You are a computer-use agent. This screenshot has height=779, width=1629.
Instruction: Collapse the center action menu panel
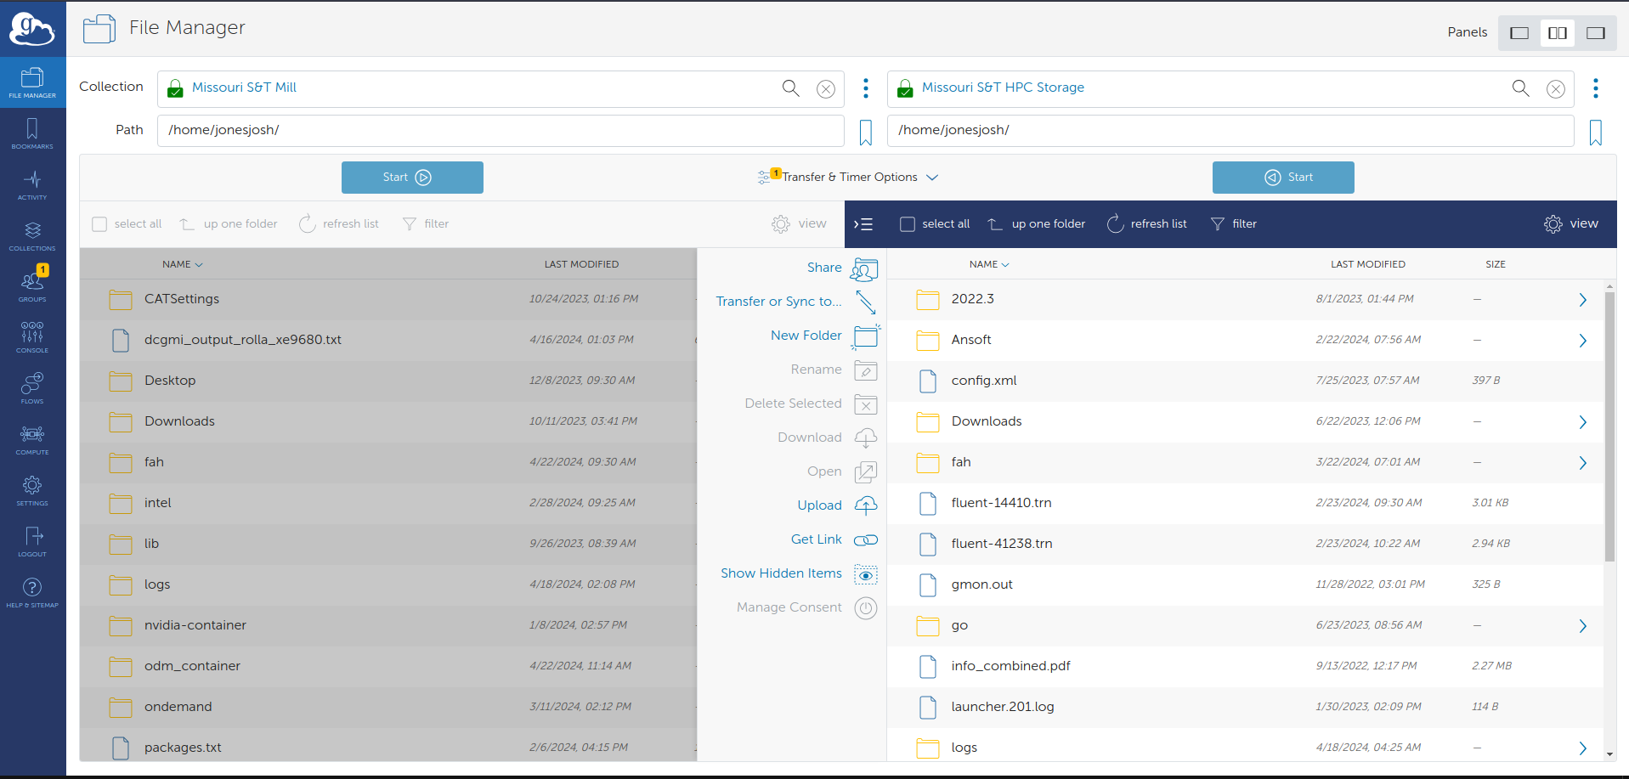coord(863,224)
